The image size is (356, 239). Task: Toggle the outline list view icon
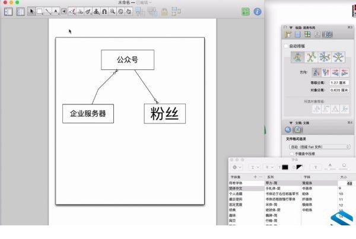(20, 12)
